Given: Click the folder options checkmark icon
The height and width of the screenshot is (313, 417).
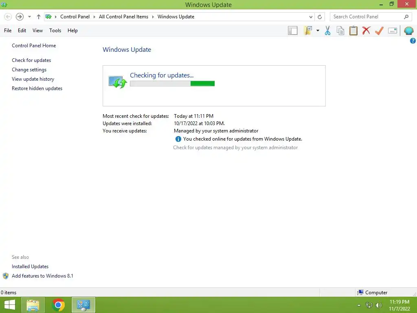Looking at the screenshot, I should coord(308,31).
